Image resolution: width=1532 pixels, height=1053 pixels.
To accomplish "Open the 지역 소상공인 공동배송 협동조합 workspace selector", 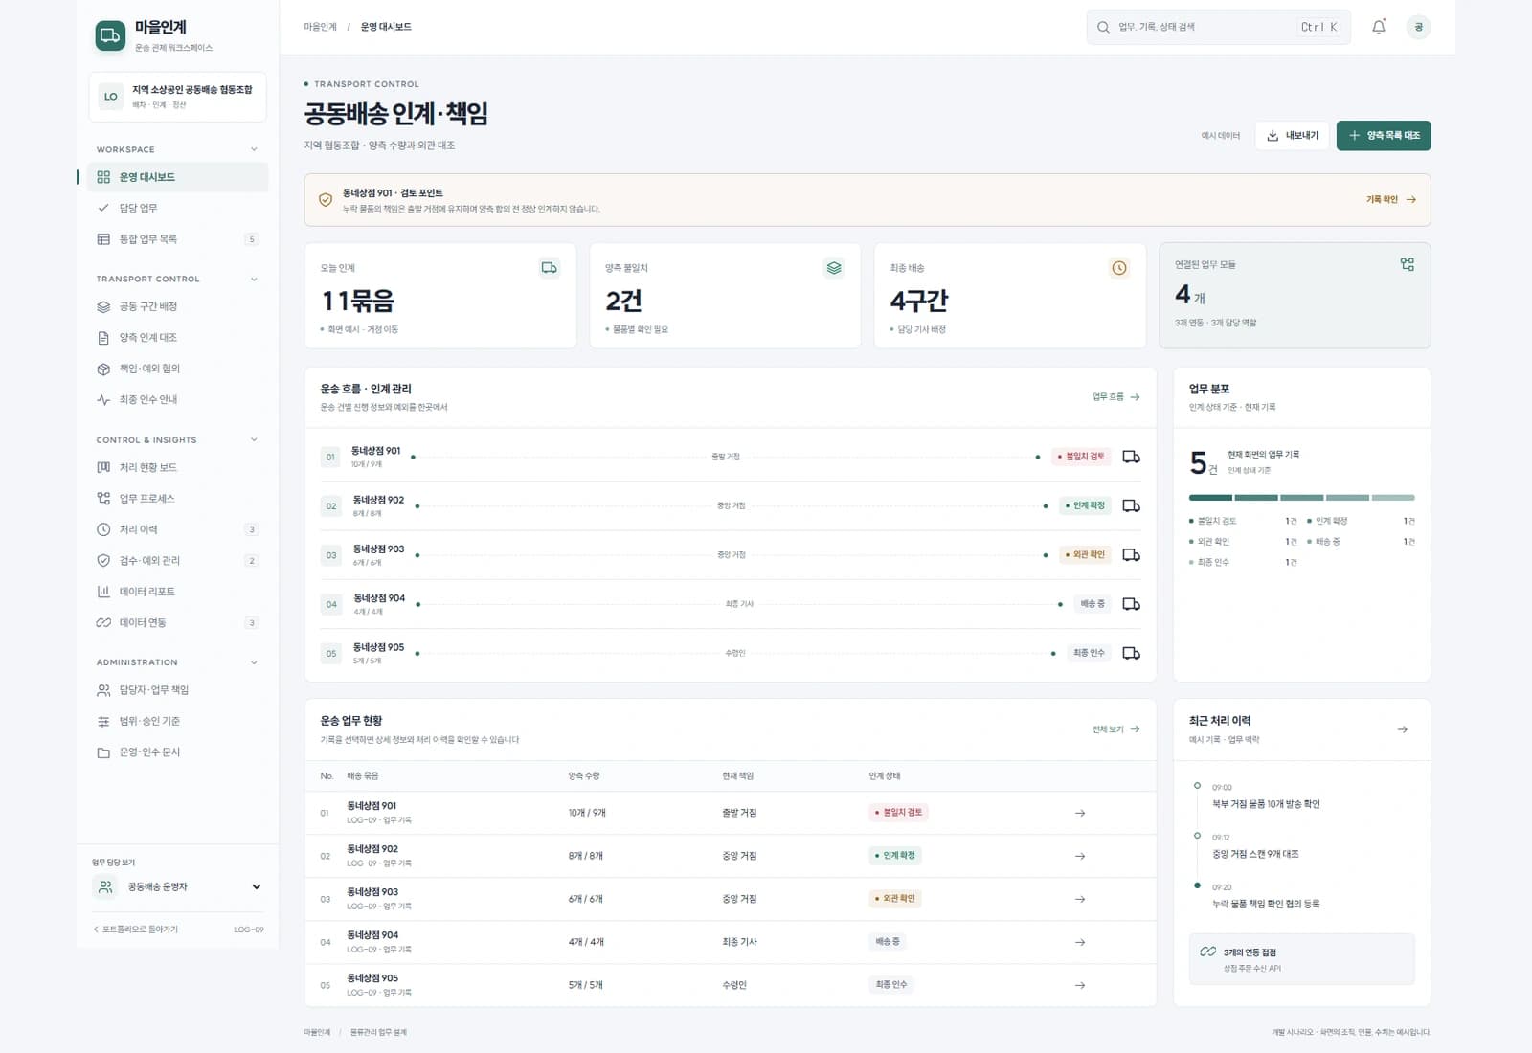I will (178, 97).
